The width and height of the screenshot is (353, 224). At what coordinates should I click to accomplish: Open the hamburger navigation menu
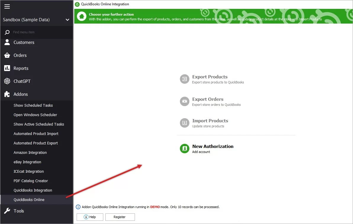click(7, 6)
